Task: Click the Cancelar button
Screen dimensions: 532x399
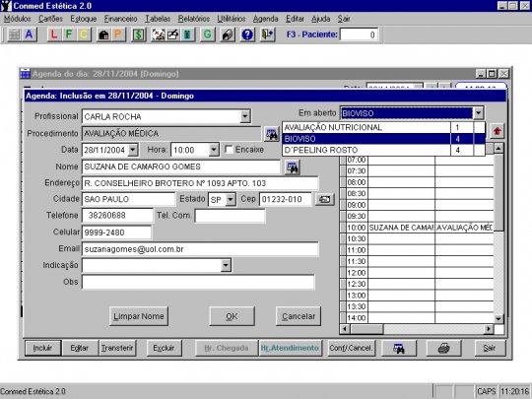Action: click(299, 316)
